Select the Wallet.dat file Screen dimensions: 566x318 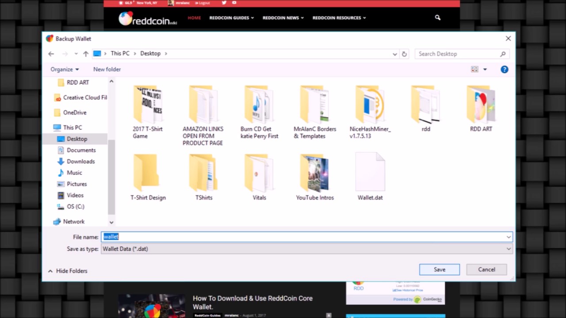370,177
